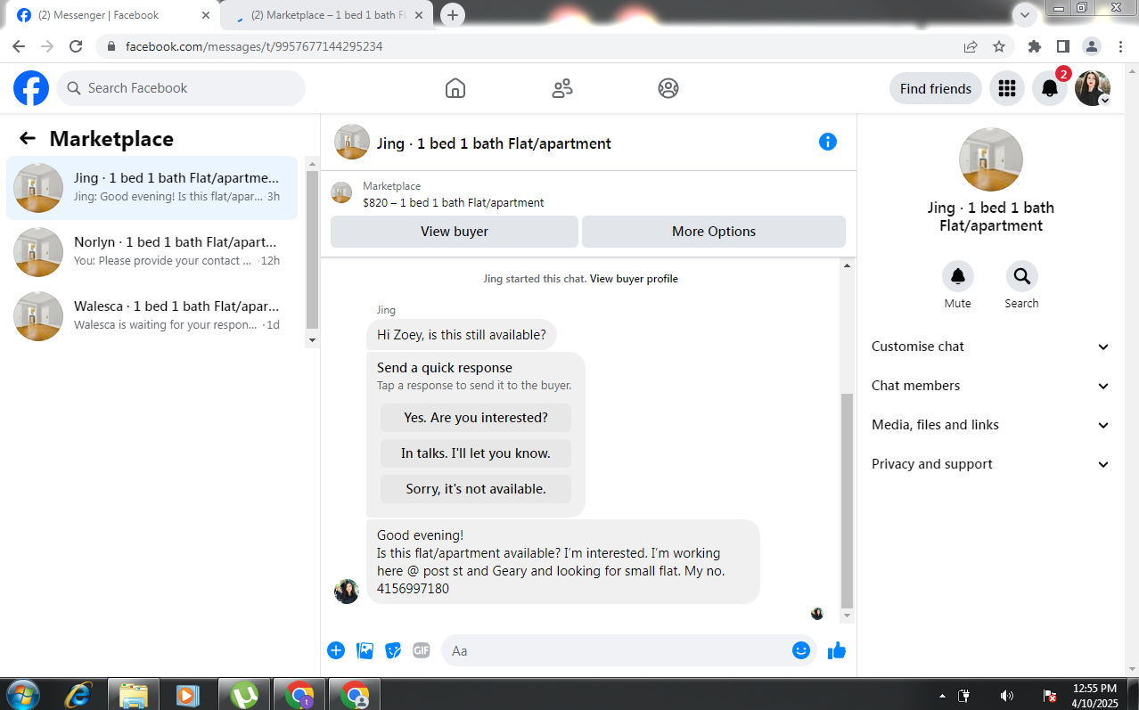The width and height of the screenshot is (1139, 710).
Task: Focus the Search Facebook field
Action: [181, 88]
